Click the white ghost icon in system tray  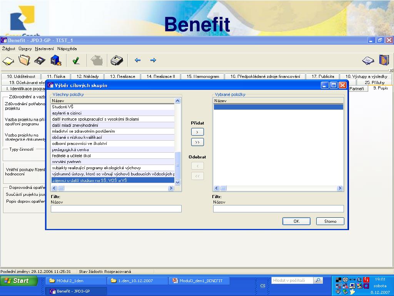(352, 292)
